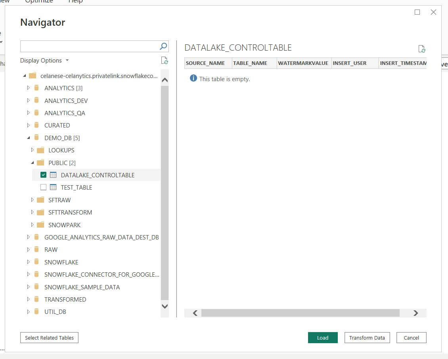Click the RAW database icon
Image resolution: width=448 pixels, height=359 pixels.
coord(36,249)
